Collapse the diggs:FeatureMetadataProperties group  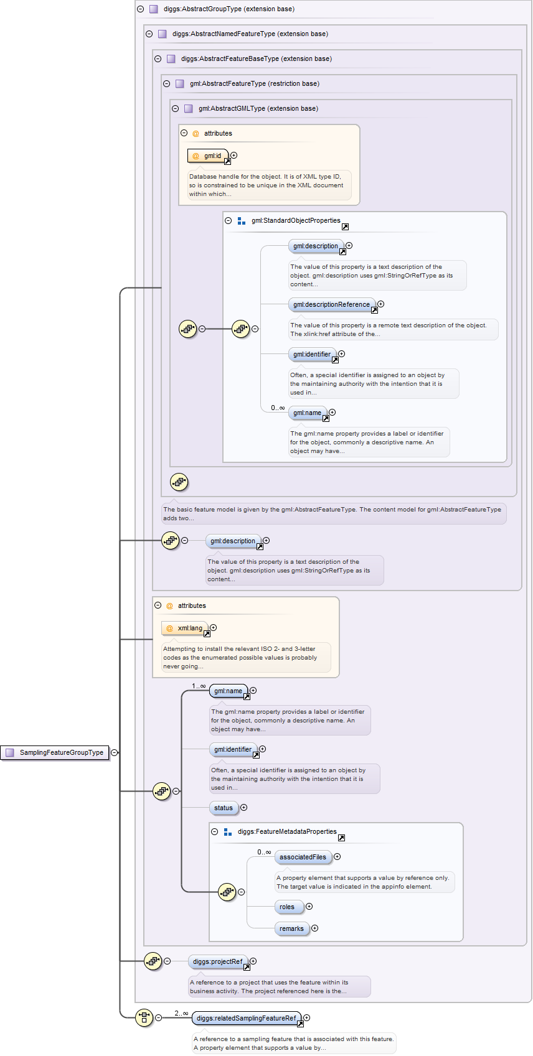215,831
